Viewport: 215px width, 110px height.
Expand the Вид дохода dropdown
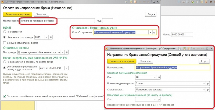coord(62,52)
